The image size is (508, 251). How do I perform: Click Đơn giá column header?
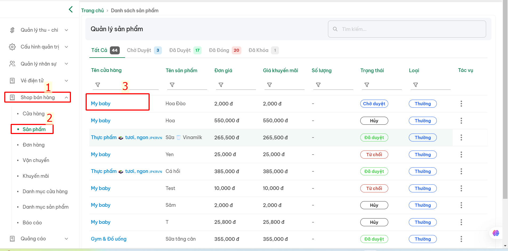pos(223,70)
